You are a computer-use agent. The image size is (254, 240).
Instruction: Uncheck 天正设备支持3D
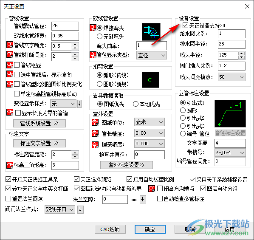tap(185, 25)
